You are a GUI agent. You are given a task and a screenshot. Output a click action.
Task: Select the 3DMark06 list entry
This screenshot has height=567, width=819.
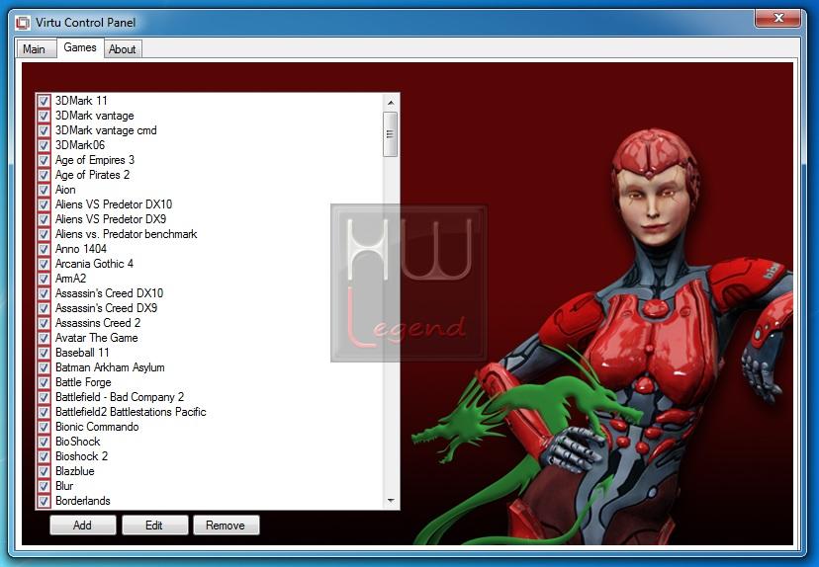[80, 145]
